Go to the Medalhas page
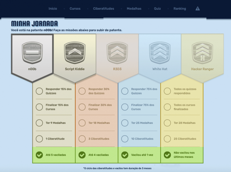Viewport: 231px width, 172px height. [x=134, y=8]
